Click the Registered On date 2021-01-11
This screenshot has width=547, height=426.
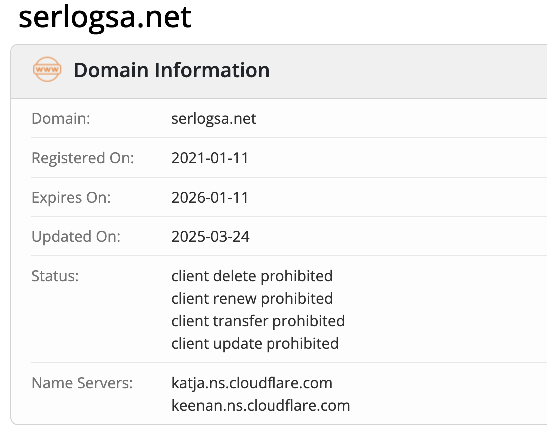point(210,158)
